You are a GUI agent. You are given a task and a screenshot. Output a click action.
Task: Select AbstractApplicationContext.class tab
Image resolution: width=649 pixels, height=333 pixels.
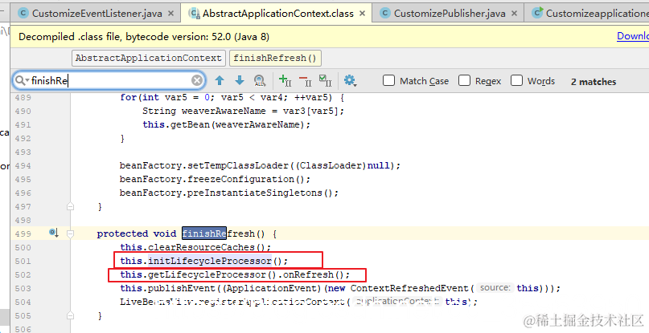tap(277, 14)
